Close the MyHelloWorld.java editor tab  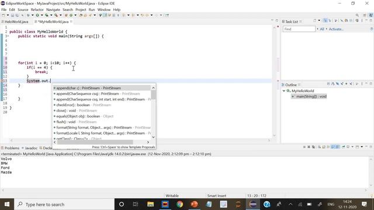tap(71, 22)
